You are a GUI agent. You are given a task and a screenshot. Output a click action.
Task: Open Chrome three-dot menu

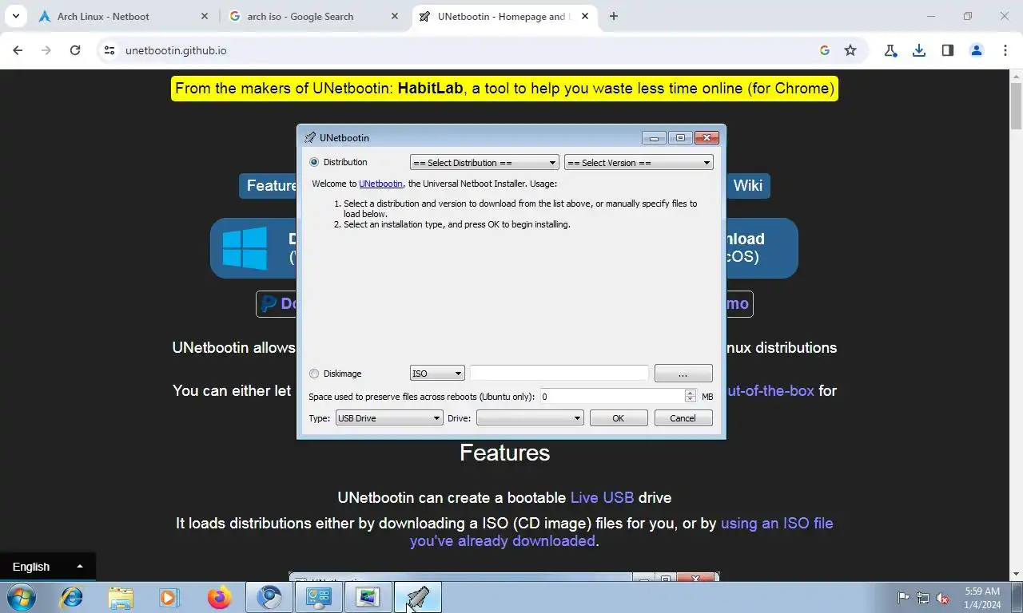click(1005, 50)
